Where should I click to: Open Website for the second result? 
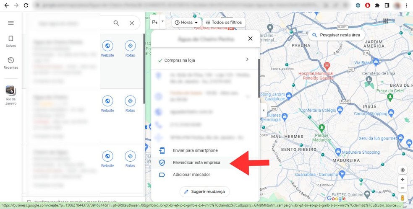pos(107,104)
